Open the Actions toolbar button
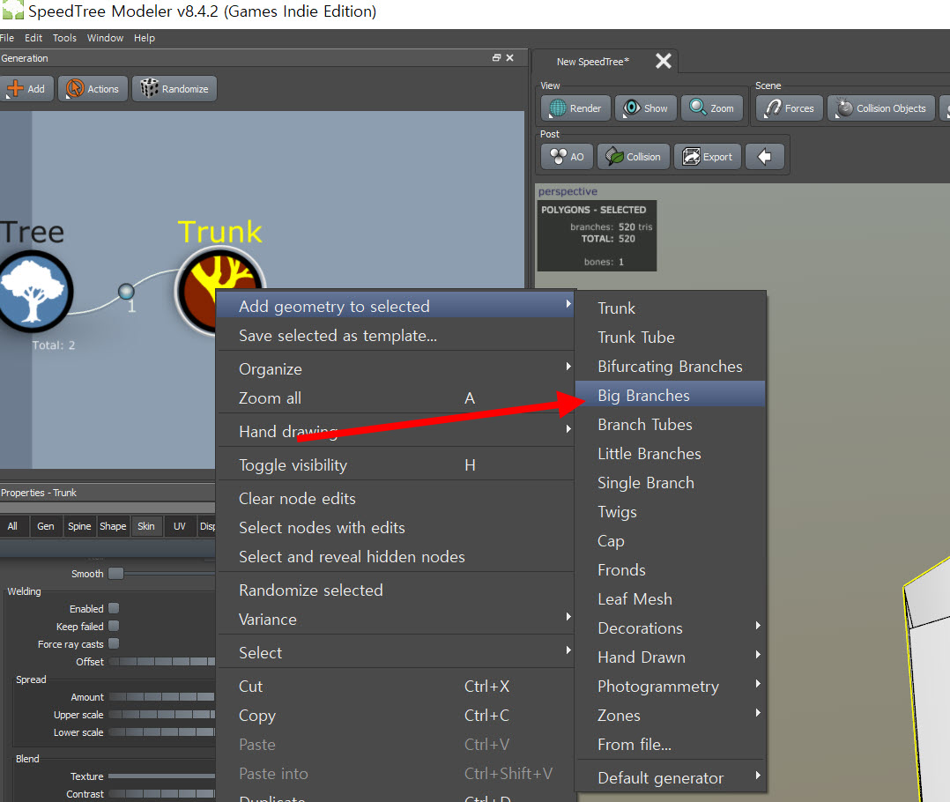Image resolution: width=950 pixels, height=802 pixels. [x=93, y=89]
